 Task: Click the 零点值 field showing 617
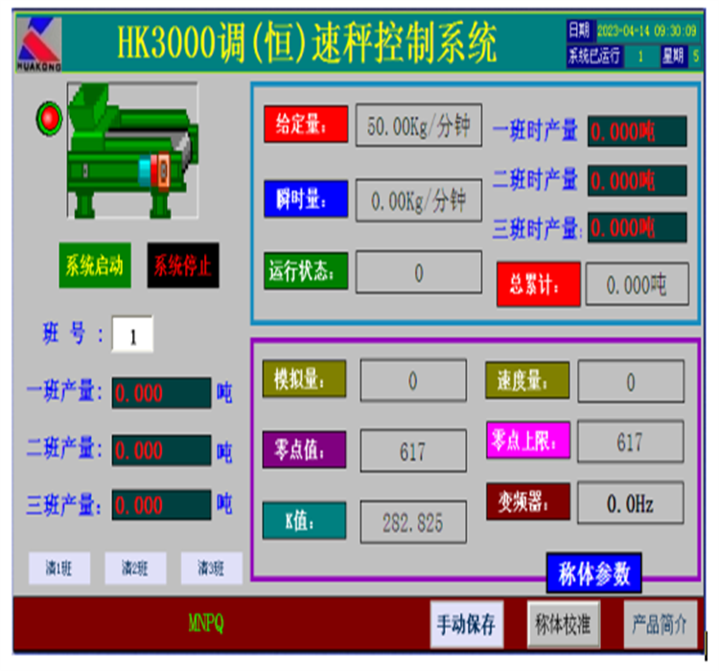click(413, 451)
